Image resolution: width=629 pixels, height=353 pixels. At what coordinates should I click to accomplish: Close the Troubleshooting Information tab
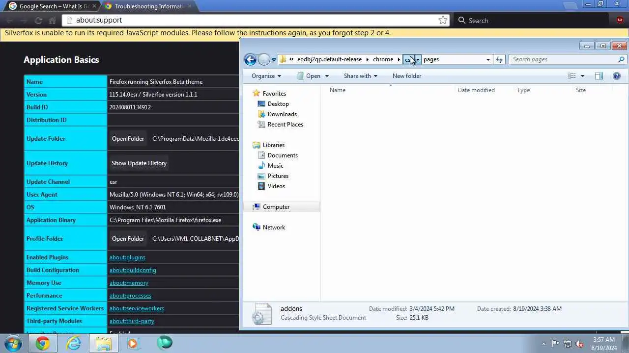coord(190,6)
